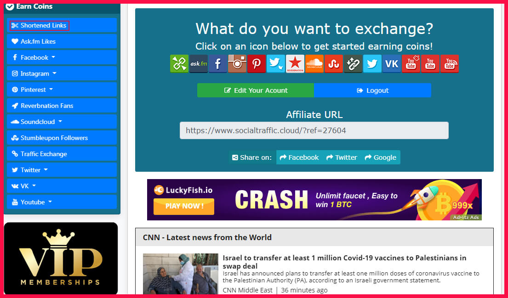The width and height of the screenshot is (508, 298).
Task: Share affiliate link on Google
Action: (x=380, y=157)
